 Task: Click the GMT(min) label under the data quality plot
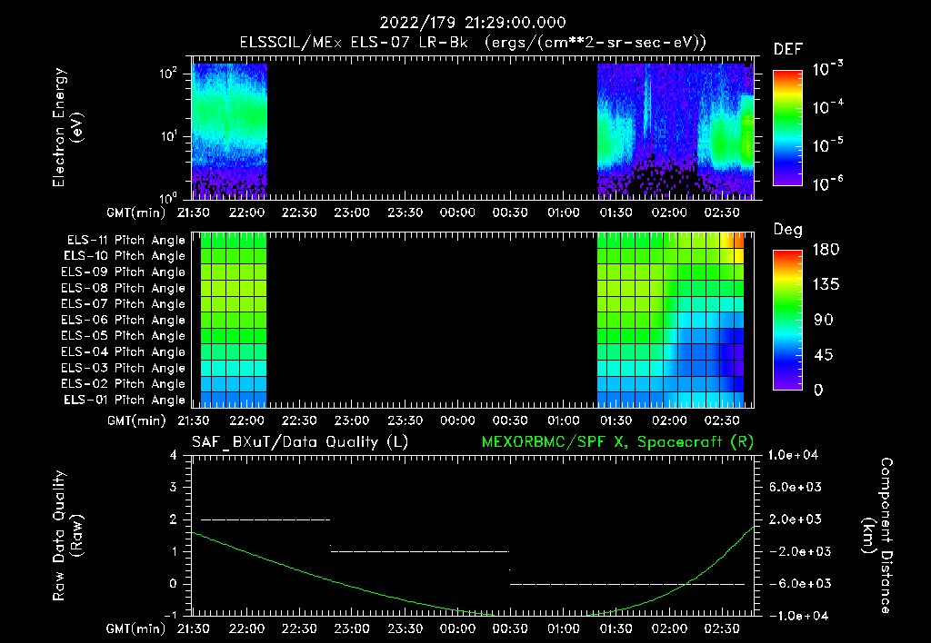point(136,628)
